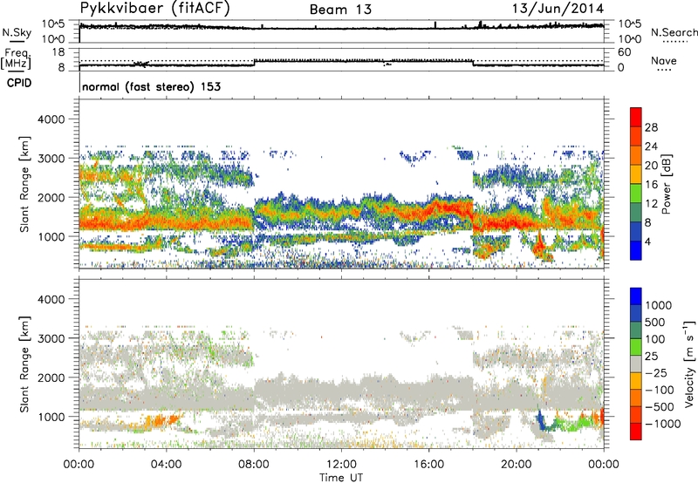Click the power panel 'Slant Range [km]' label
698x483 pixels.
(24, 184)
